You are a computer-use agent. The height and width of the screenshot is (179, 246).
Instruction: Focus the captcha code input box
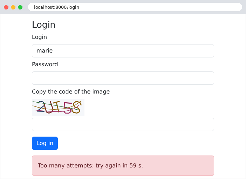123,124
